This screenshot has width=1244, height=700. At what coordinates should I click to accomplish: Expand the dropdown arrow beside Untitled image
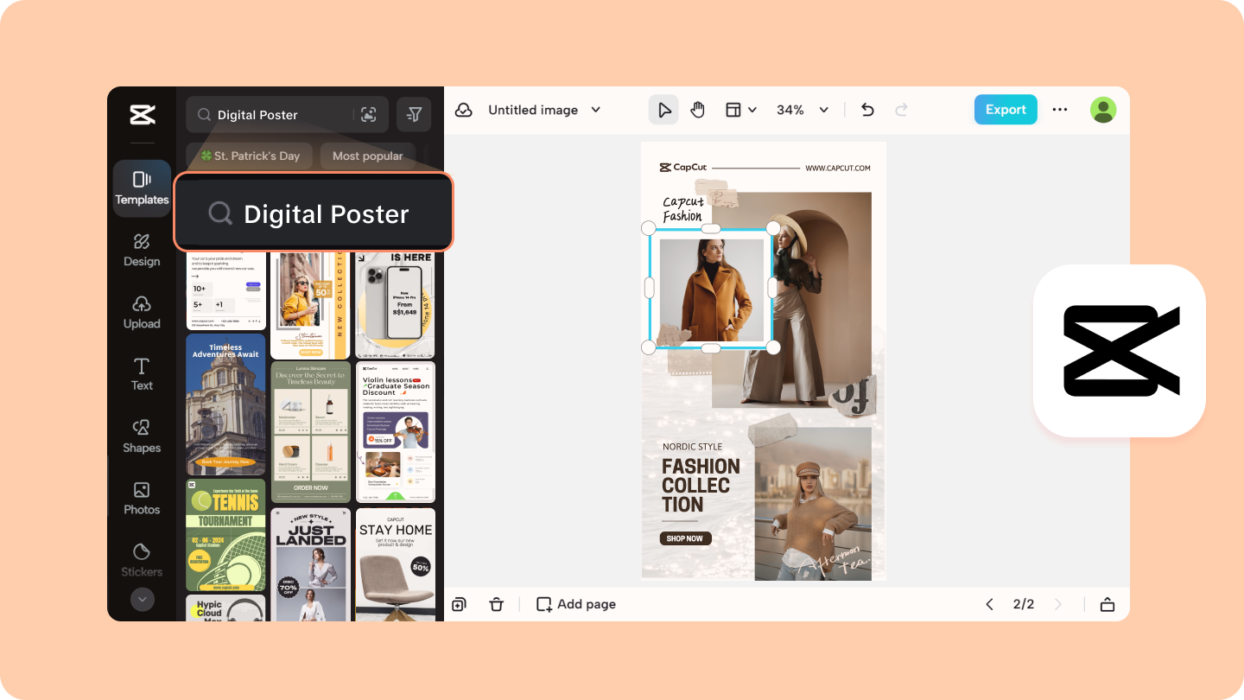coord(595,110)
